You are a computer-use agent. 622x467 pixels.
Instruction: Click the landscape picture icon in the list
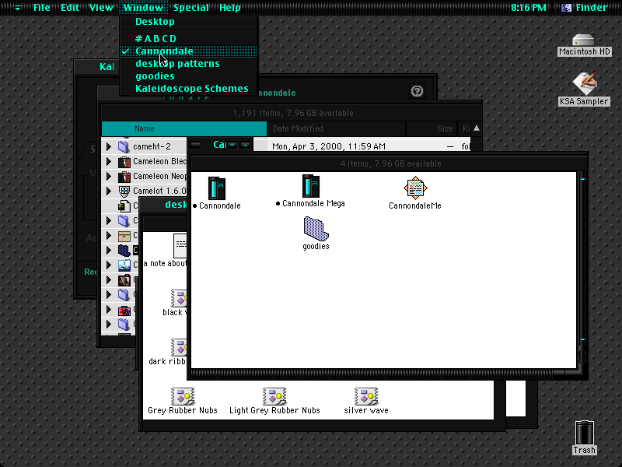click(x=124, y=265)
